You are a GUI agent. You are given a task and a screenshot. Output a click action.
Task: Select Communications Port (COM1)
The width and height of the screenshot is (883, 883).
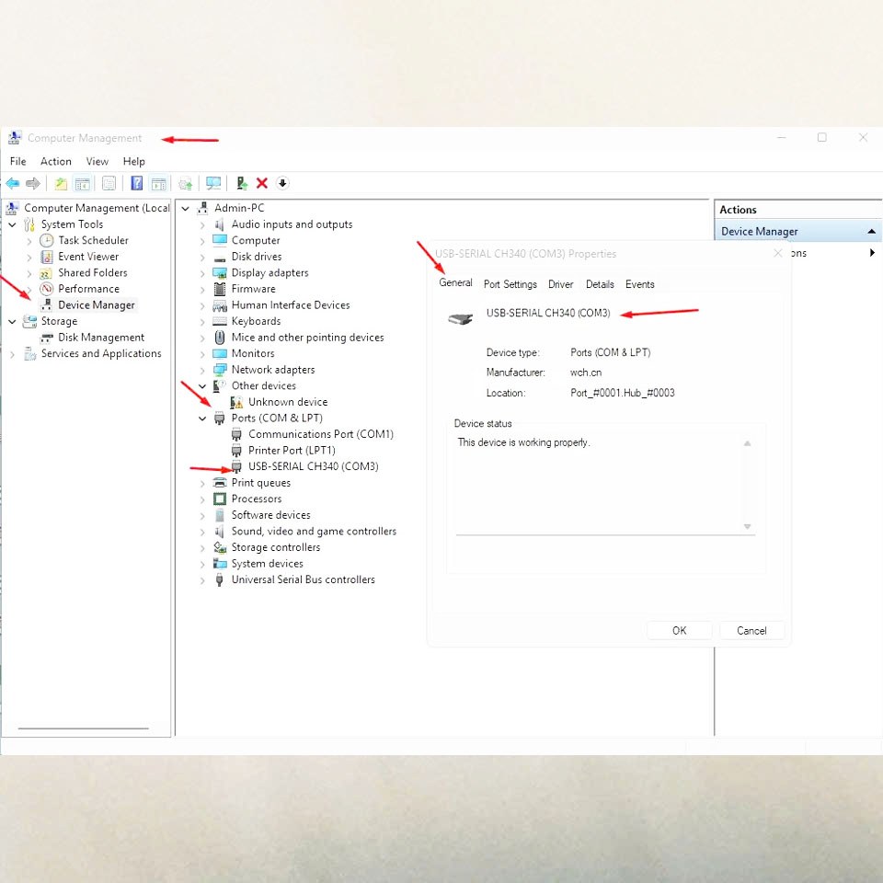321,434
